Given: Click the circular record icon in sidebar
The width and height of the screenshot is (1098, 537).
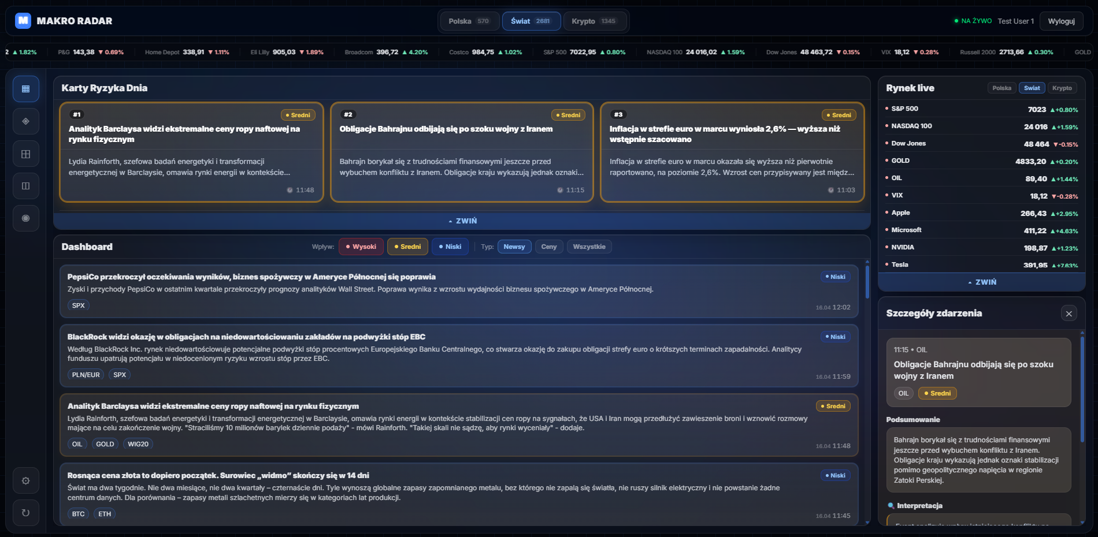Looking at the screenshot, I should point(26,218).
